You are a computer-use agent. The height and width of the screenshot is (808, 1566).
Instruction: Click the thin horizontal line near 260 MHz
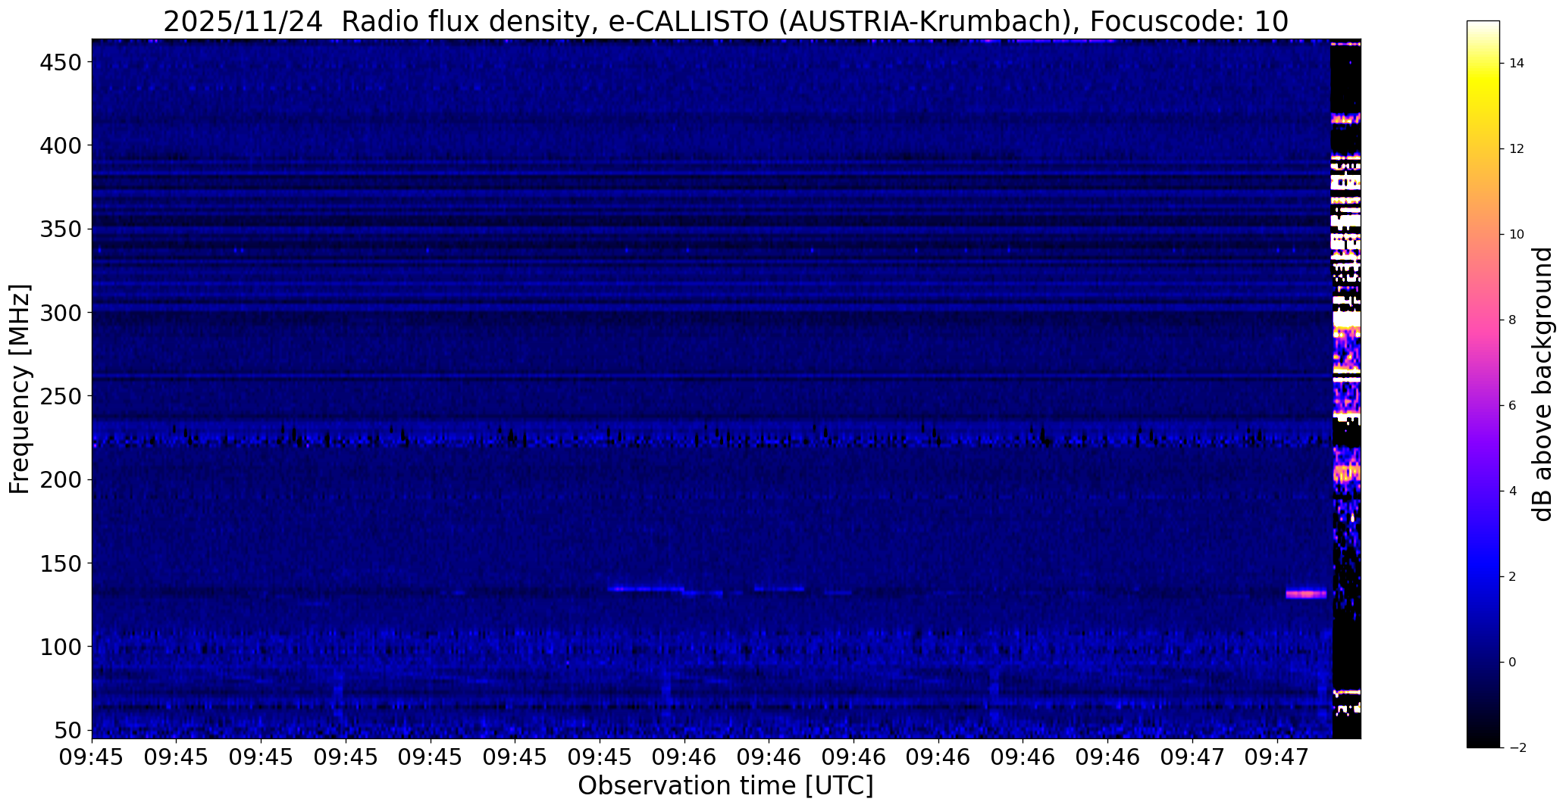(x=712, y=376)
